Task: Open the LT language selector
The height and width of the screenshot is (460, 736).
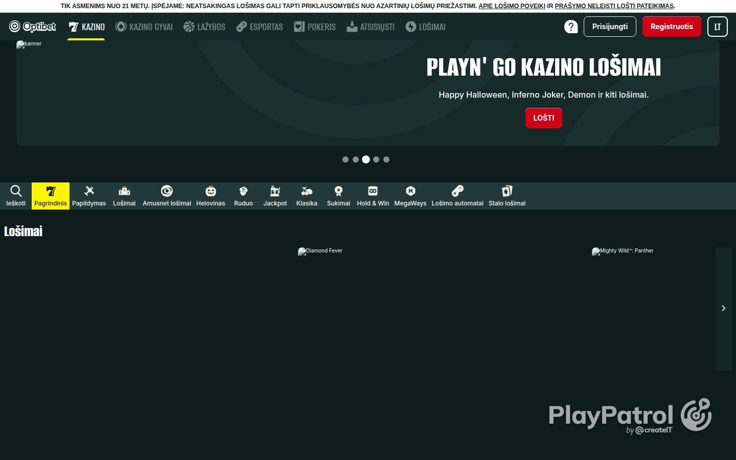Action: (718, 27)
